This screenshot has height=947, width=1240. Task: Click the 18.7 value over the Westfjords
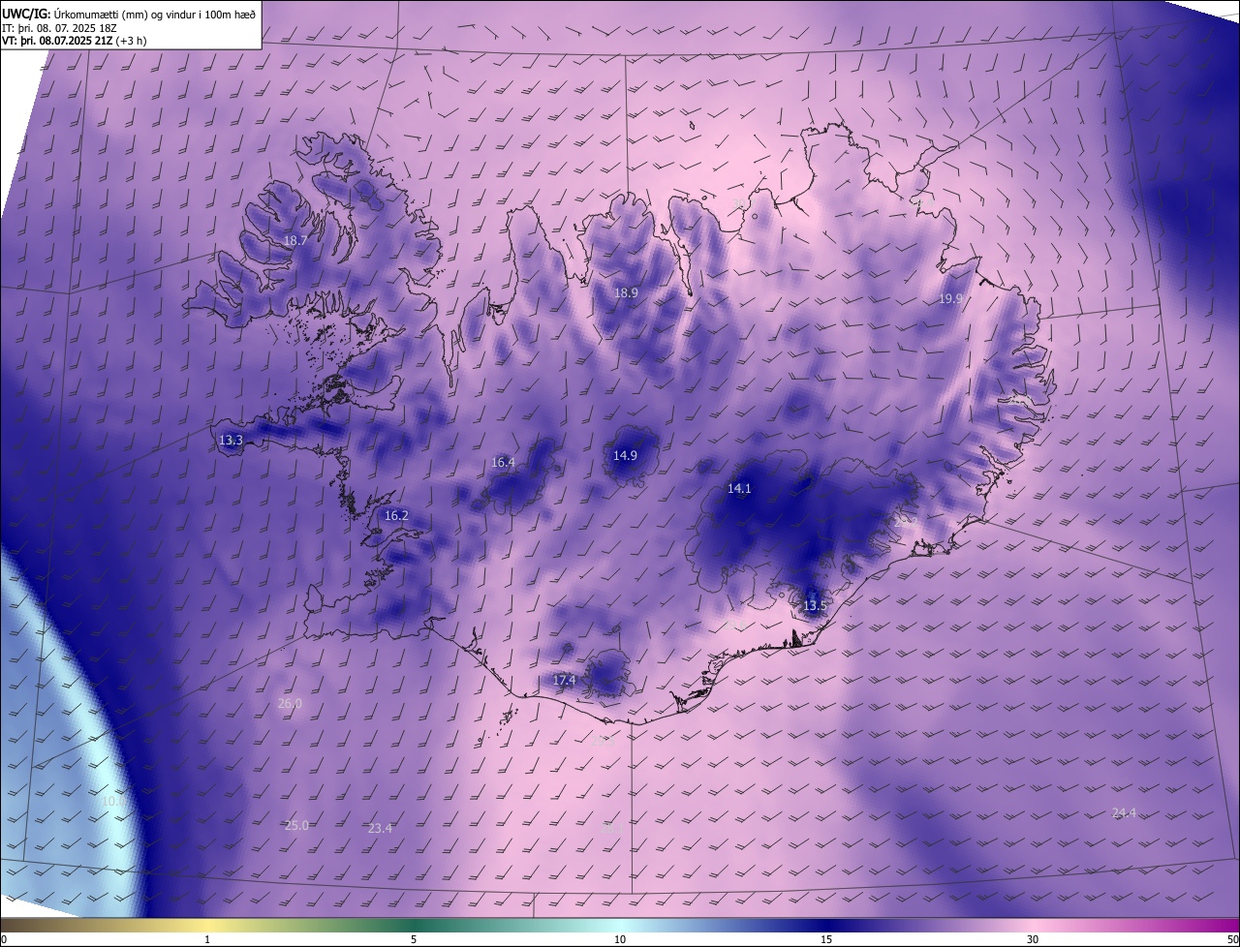coord(294,240)
